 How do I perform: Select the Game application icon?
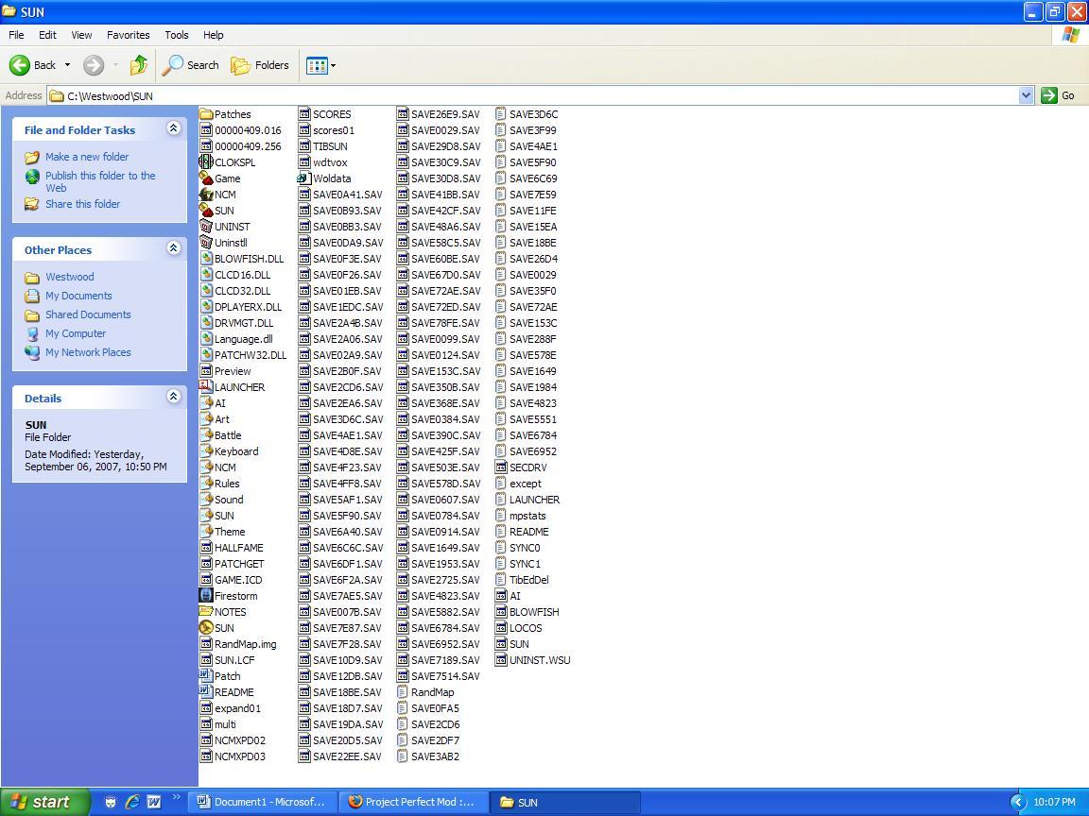tap(205, 178)
